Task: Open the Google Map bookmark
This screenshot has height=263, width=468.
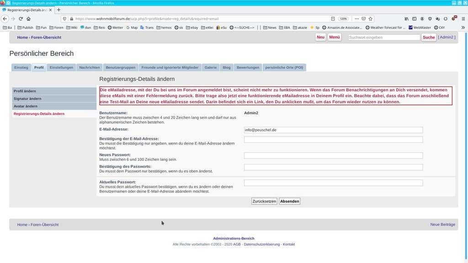Action: [132, 27]
